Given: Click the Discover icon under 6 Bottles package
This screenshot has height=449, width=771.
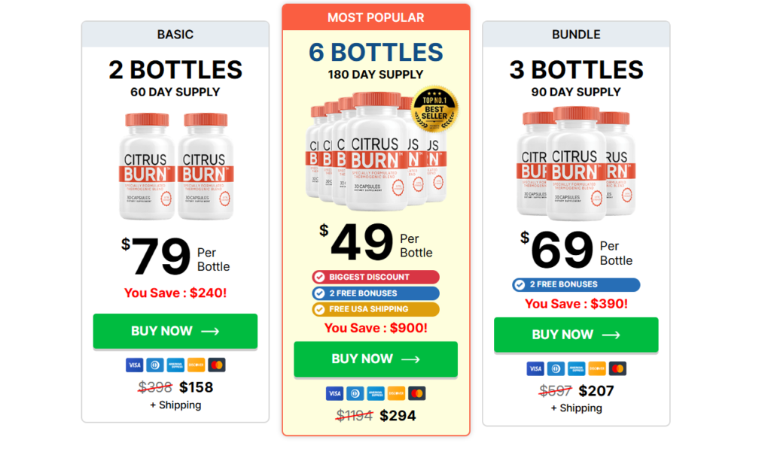Looking at the screenshot, I should pos(396,393).
